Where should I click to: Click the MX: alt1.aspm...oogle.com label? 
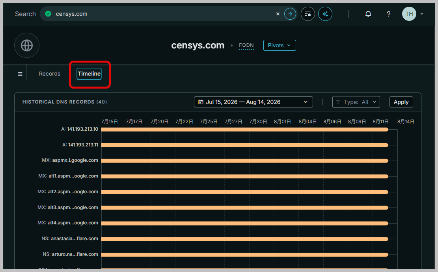tap(68, 176)
